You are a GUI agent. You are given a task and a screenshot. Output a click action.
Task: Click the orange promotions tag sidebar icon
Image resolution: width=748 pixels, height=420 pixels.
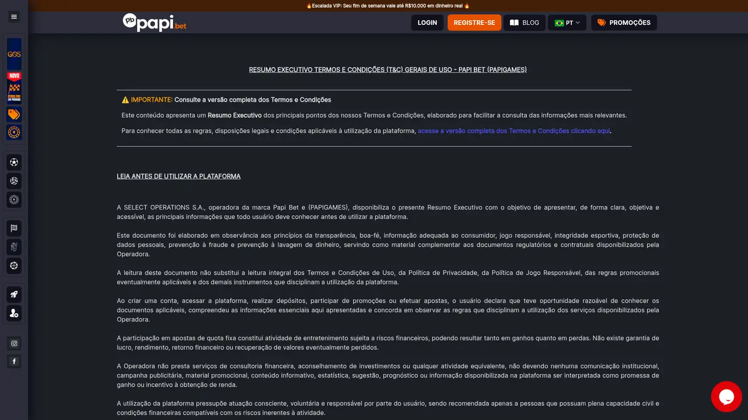point(14,115)
